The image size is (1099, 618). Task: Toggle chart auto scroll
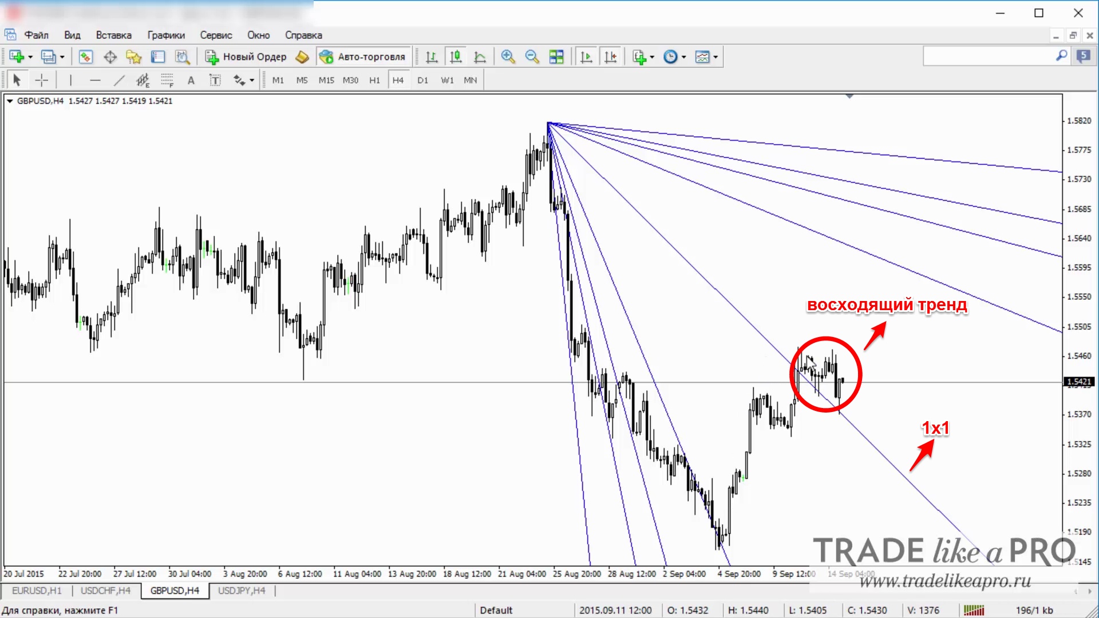point(586,57)
